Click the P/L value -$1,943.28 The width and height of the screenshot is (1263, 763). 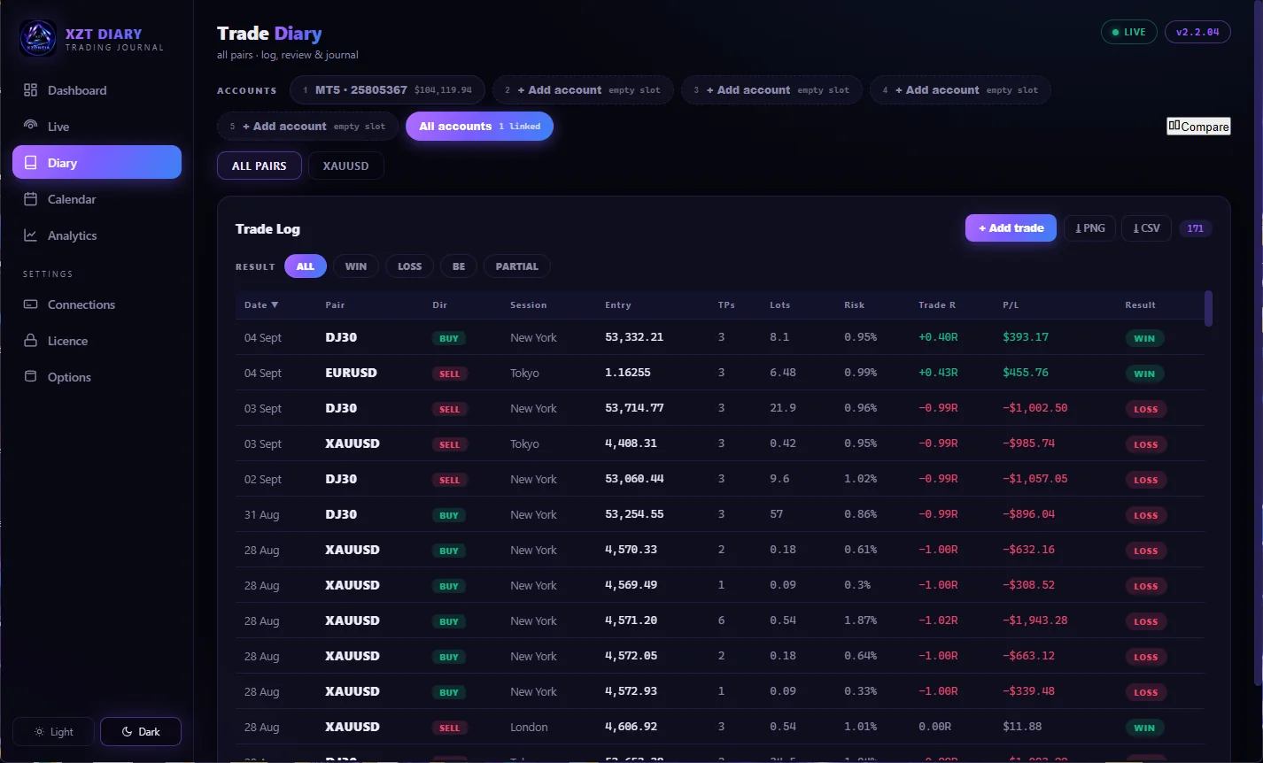(1035, 620)
